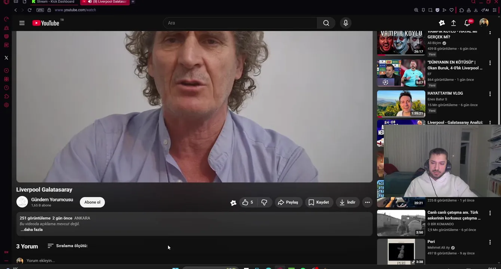Click the Yorum ekleyin comment box
Viewport: 501px width, 269px height.
click(40, 260)
